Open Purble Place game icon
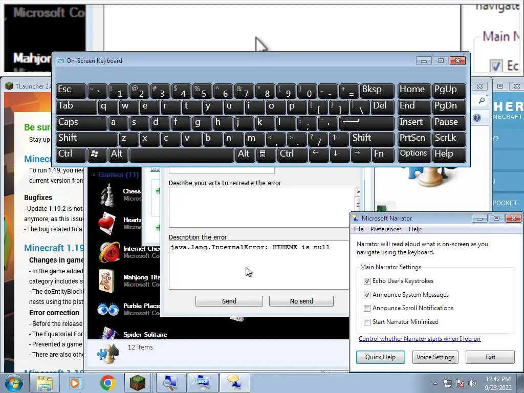Image resolution: width=524 pixels, height=393 pixels. point(108,309)
